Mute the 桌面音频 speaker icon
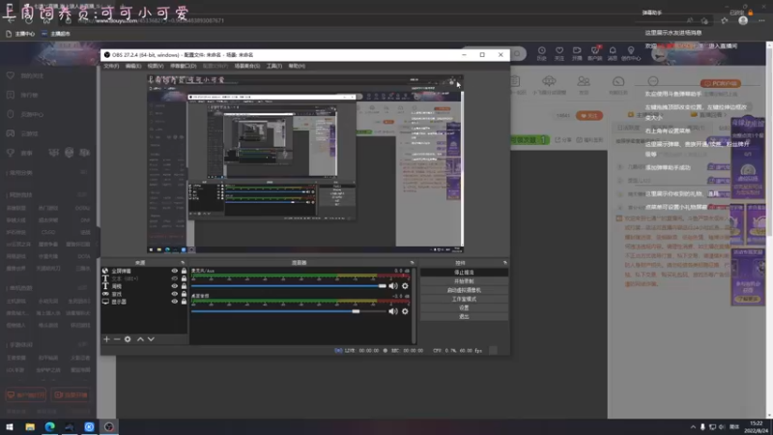The width and height of the screenshot is (773, 435). click(x=393, y=311)
